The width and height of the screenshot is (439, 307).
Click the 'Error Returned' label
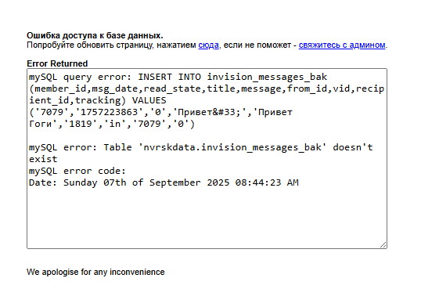[57, 63]
